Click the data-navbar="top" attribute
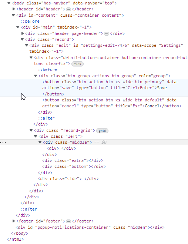The width and height of the screenshot is (188, 244). click(x=94, y=3)
